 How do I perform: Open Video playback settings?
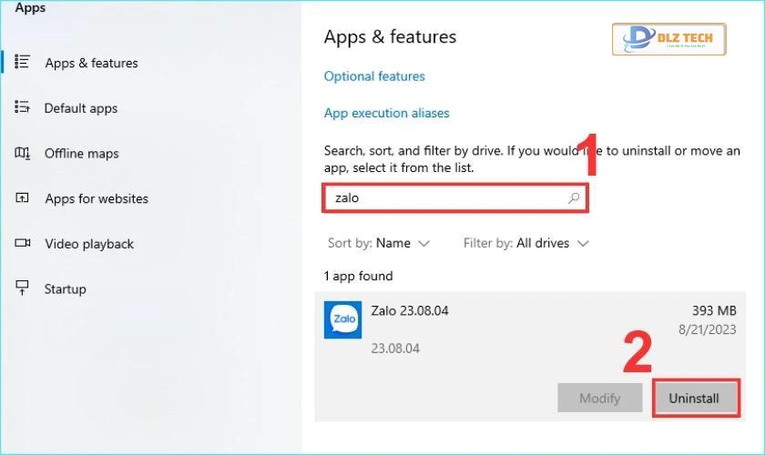click(x=89, y=244)
